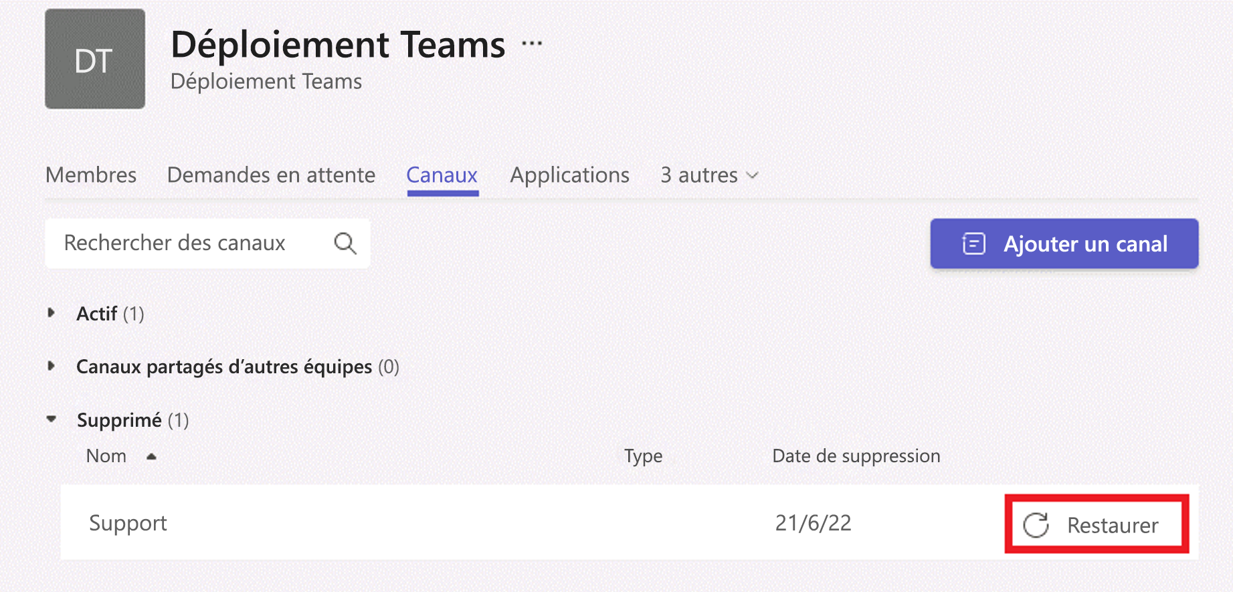Click the Ajouter un canal button
Screen dimensions: 1233x592
click(x=1064, y=243)
